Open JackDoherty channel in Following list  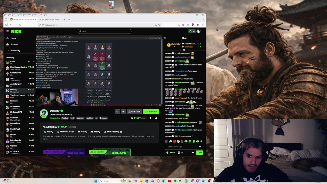pyautogui.click(x=20, y=85)
